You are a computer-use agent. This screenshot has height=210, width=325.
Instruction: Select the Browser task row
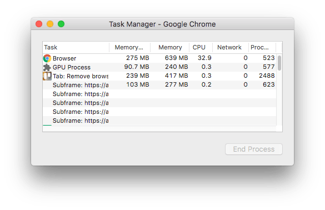coord(159,58)
